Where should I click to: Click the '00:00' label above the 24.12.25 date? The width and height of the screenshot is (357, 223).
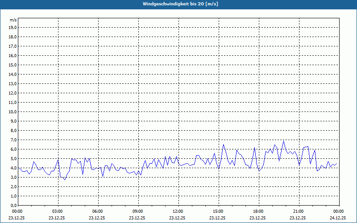339,211
